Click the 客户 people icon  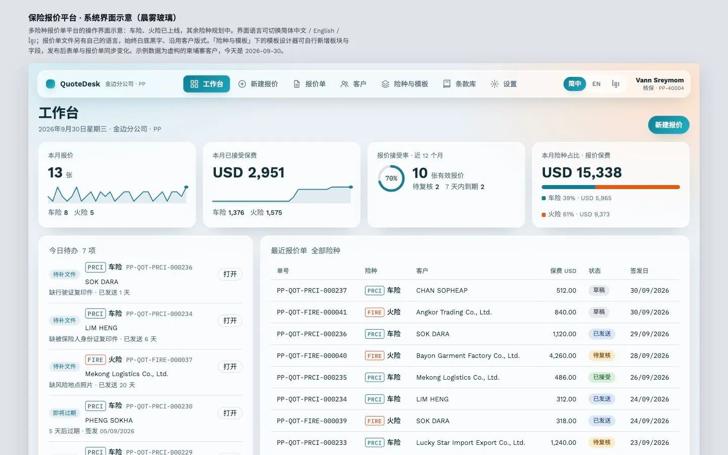pos(345,84)
